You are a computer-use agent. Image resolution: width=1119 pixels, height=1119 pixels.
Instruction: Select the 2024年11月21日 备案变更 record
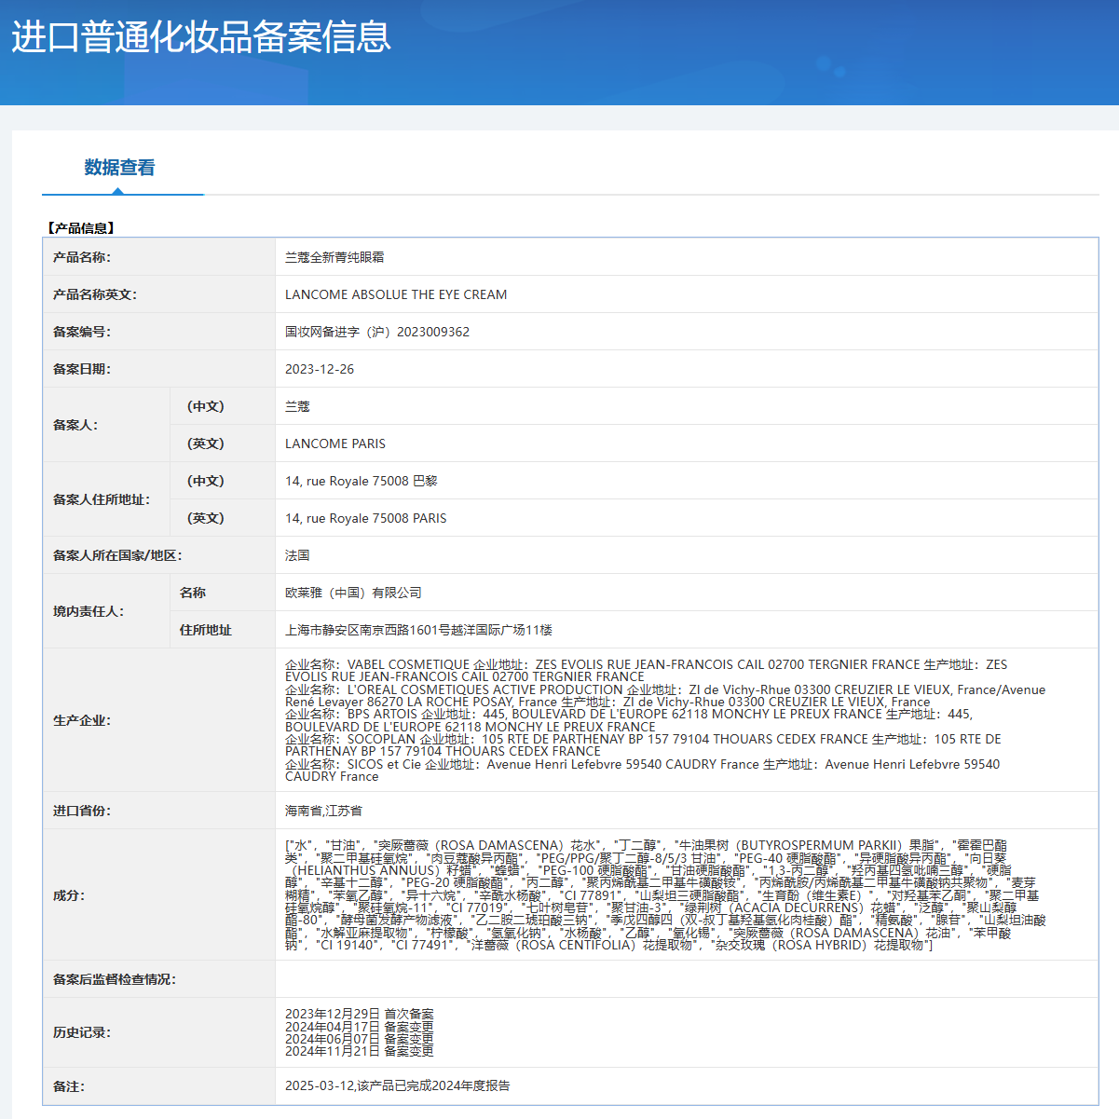click(362, 1051)
